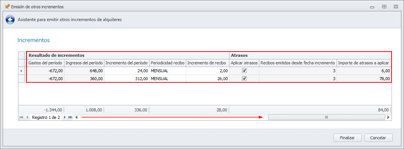Screen dimensions: 404x149
Task: Select first row indicator arrow
Action: pos(21,70)
